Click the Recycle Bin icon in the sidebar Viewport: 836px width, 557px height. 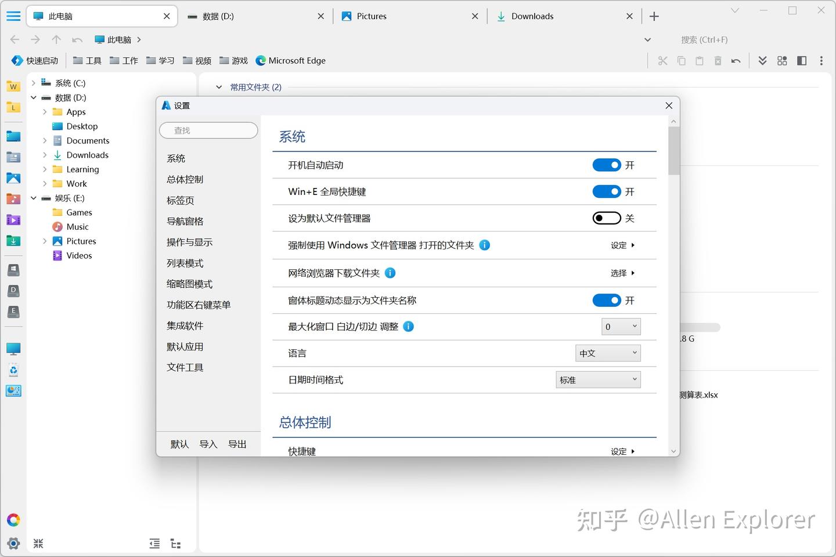pos(13,370)
